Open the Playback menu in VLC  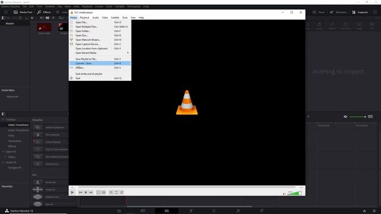coord(85,17)
